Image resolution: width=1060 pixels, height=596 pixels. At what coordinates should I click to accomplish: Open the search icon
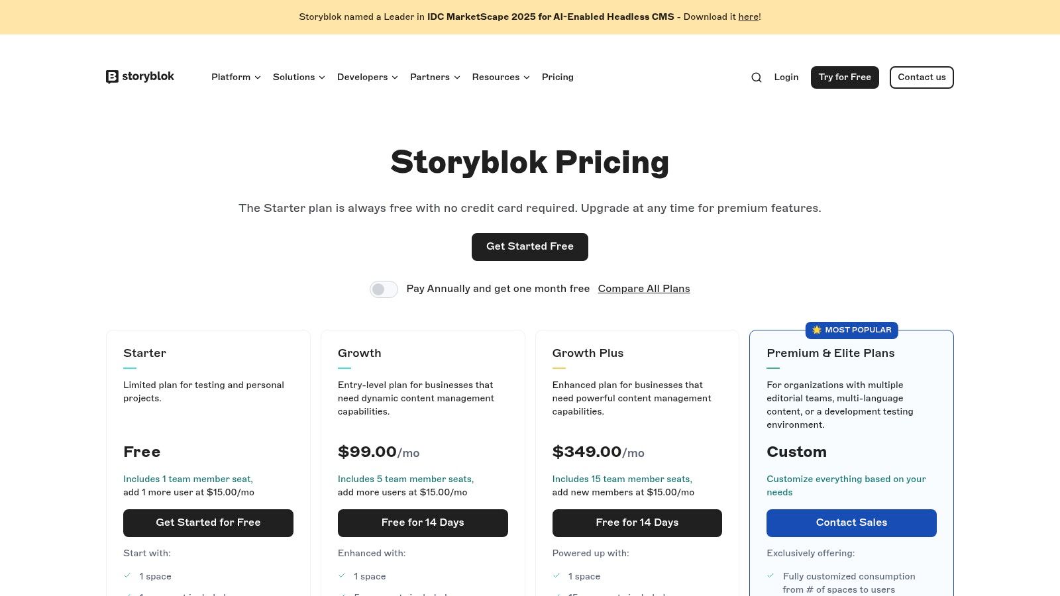(x=756, y=77)
